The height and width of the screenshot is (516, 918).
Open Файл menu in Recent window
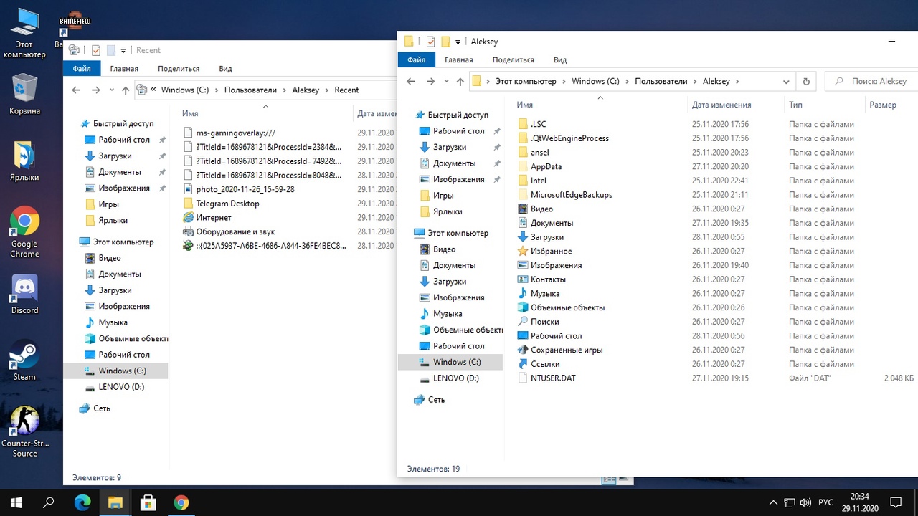pos(82,68)
